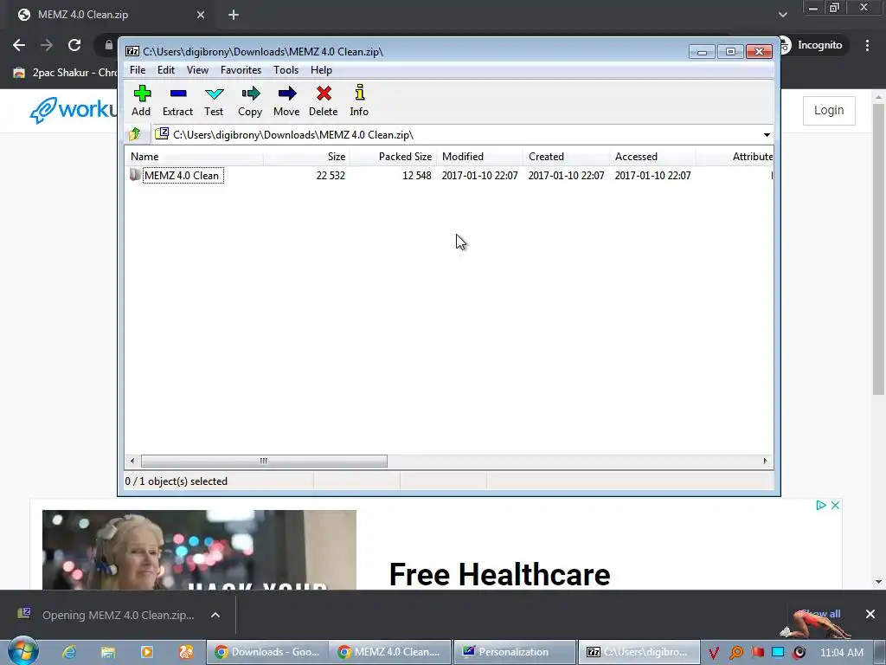This screenshot has height=665, width=886.
Task: Click the MEMZ 4.0 Clean folder icon
Action: 135,175
